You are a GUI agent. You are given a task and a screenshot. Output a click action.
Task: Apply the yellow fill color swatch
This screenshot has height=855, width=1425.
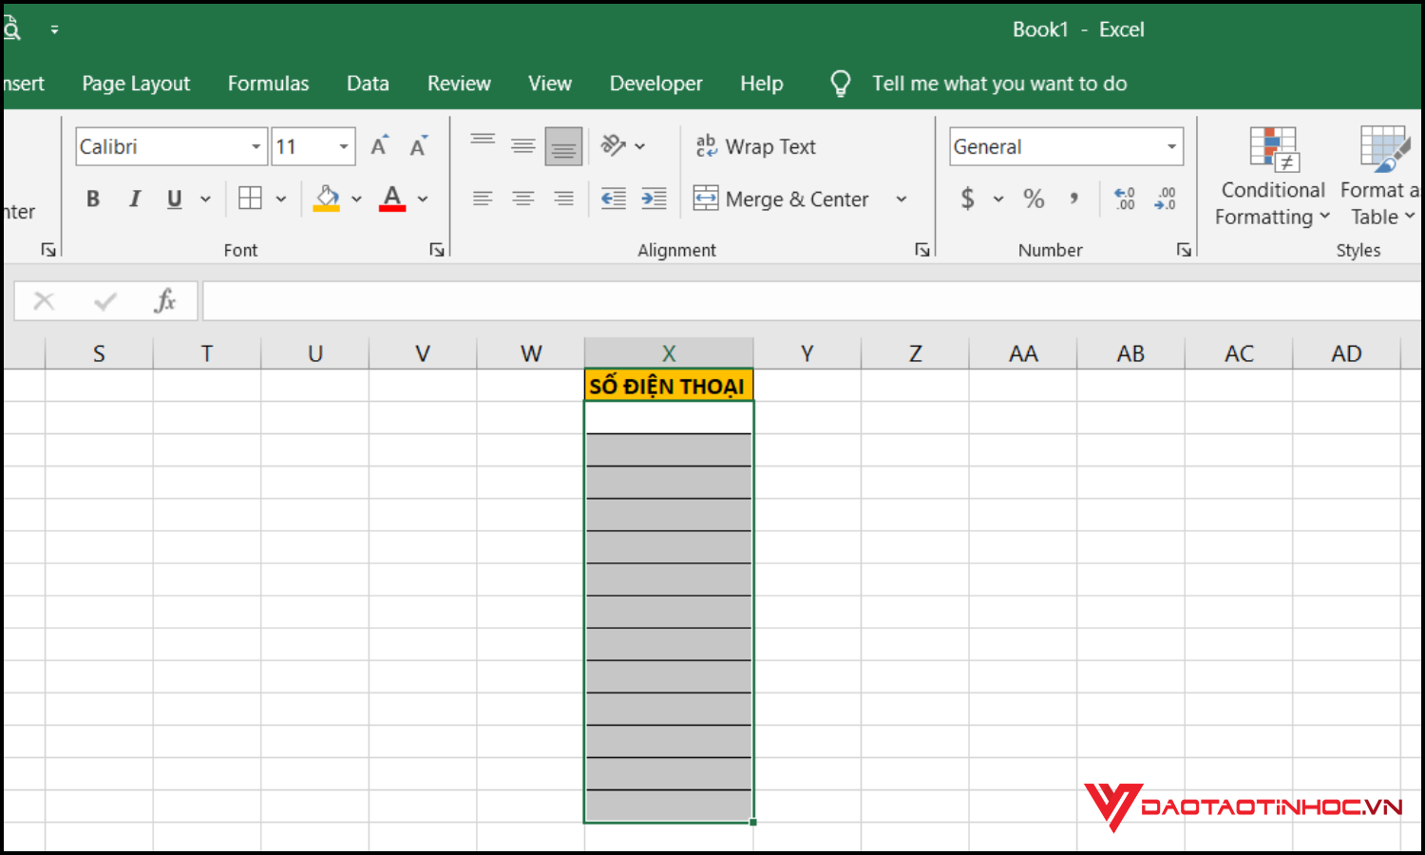pos(327,199)
